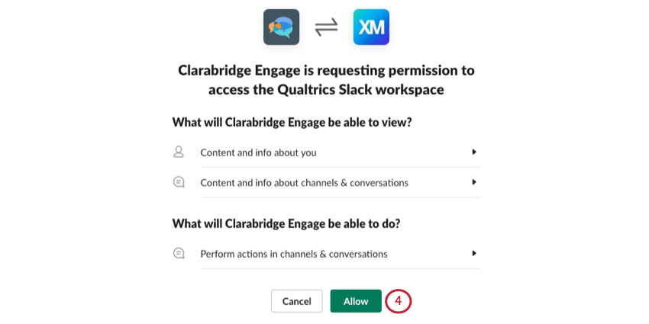Allow Clarabridge Engage access
The width and height of the screenshot is (649, 324).
click(x=356, y=301)
